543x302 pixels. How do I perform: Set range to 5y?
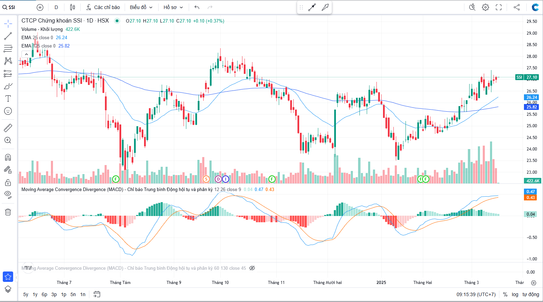pos(26,294)
